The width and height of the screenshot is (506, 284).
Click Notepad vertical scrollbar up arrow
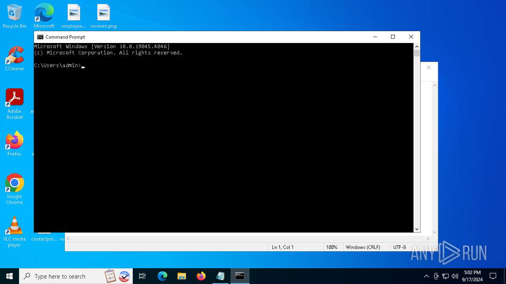pos(434,85)
